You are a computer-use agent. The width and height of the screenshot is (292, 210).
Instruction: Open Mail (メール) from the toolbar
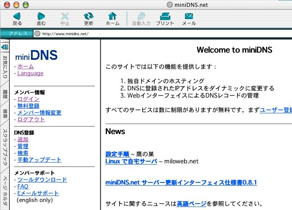(189, 16)
